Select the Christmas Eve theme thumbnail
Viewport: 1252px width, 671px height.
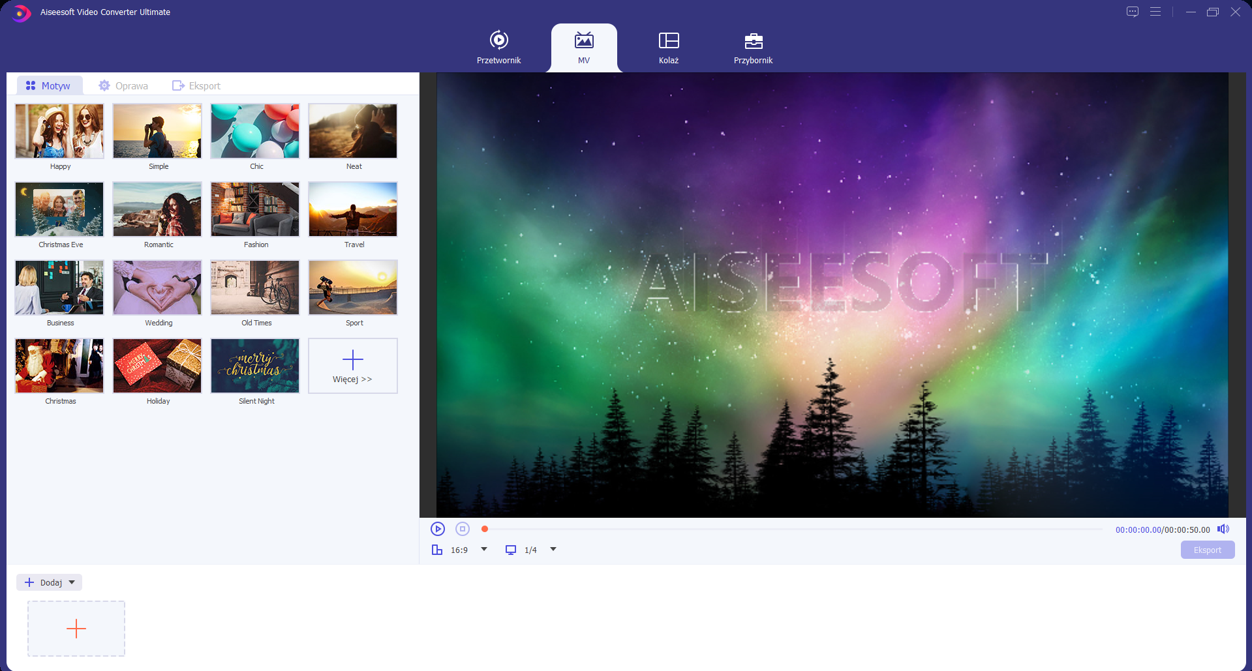59,209
